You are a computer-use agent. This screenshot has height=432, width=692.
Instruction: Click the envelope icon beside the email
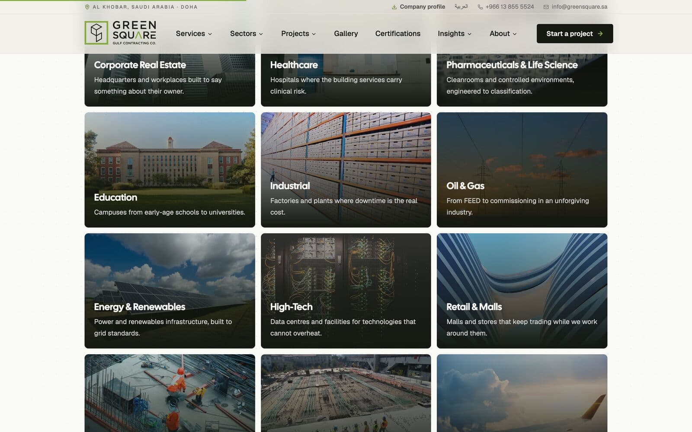tap(546, 7)
